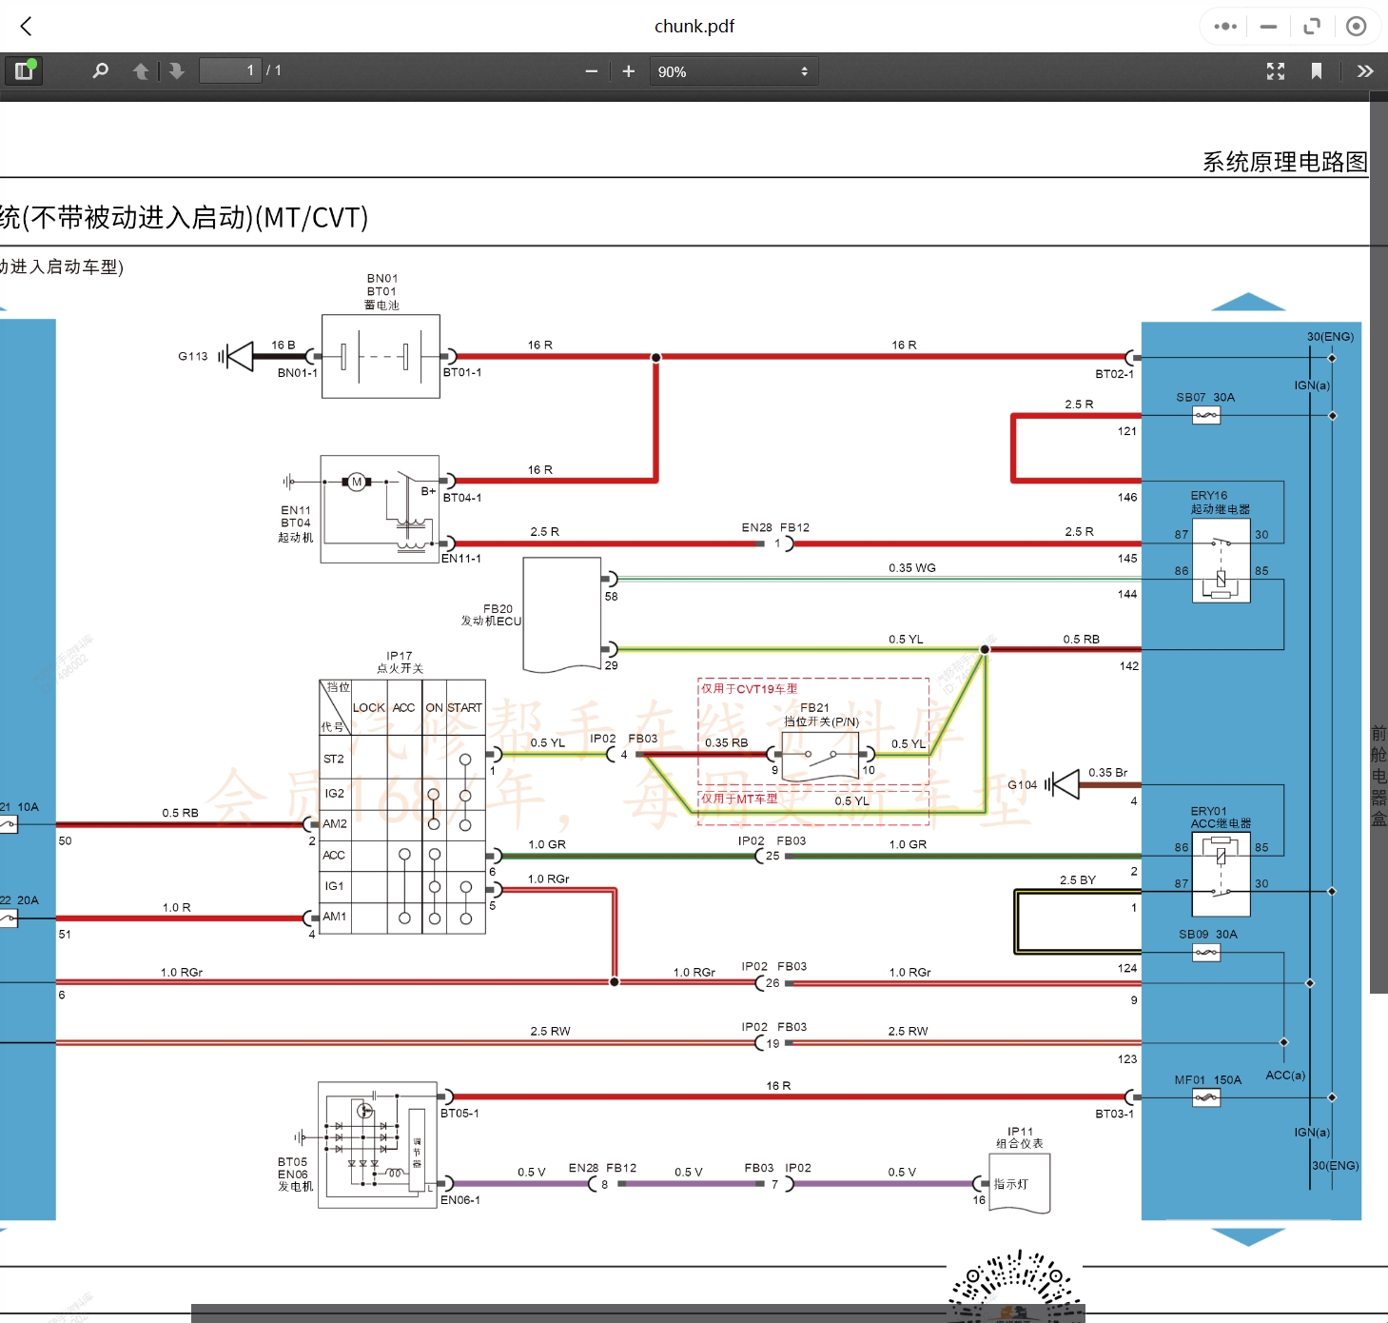Click the previous page arrow
Image resolution: width=1388 pixels, height=1323 pixels.
[141, 70]
